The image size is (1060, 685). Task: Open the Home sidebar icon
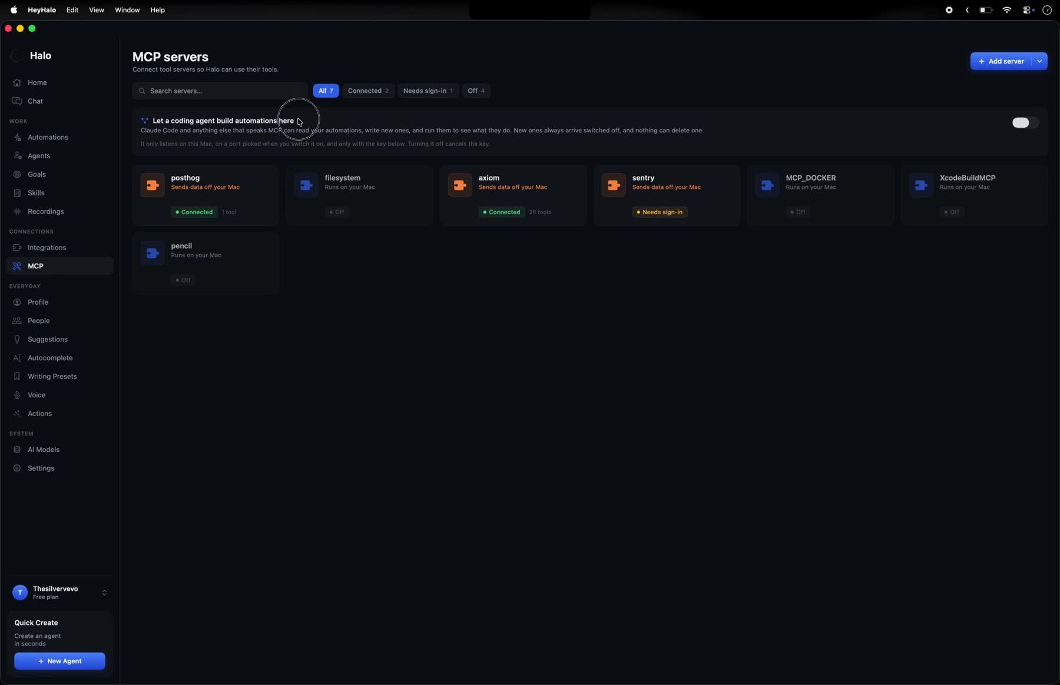[x=17, y=83]
